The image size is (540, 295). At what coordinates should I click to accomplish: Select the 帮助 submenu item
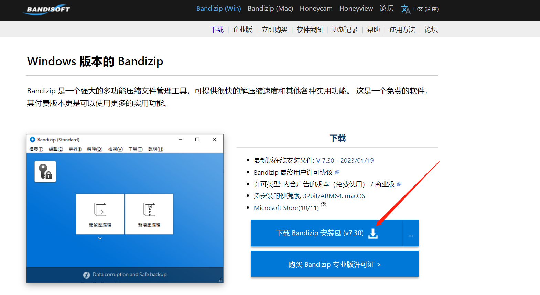(x=374, y=30)
